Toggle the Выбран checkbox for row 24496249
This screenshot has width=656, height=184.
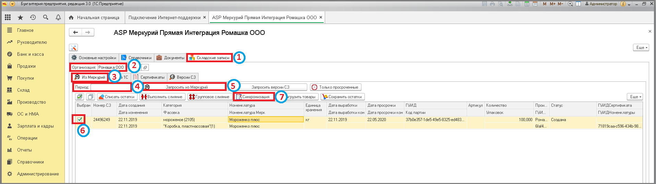coord(80,119)
